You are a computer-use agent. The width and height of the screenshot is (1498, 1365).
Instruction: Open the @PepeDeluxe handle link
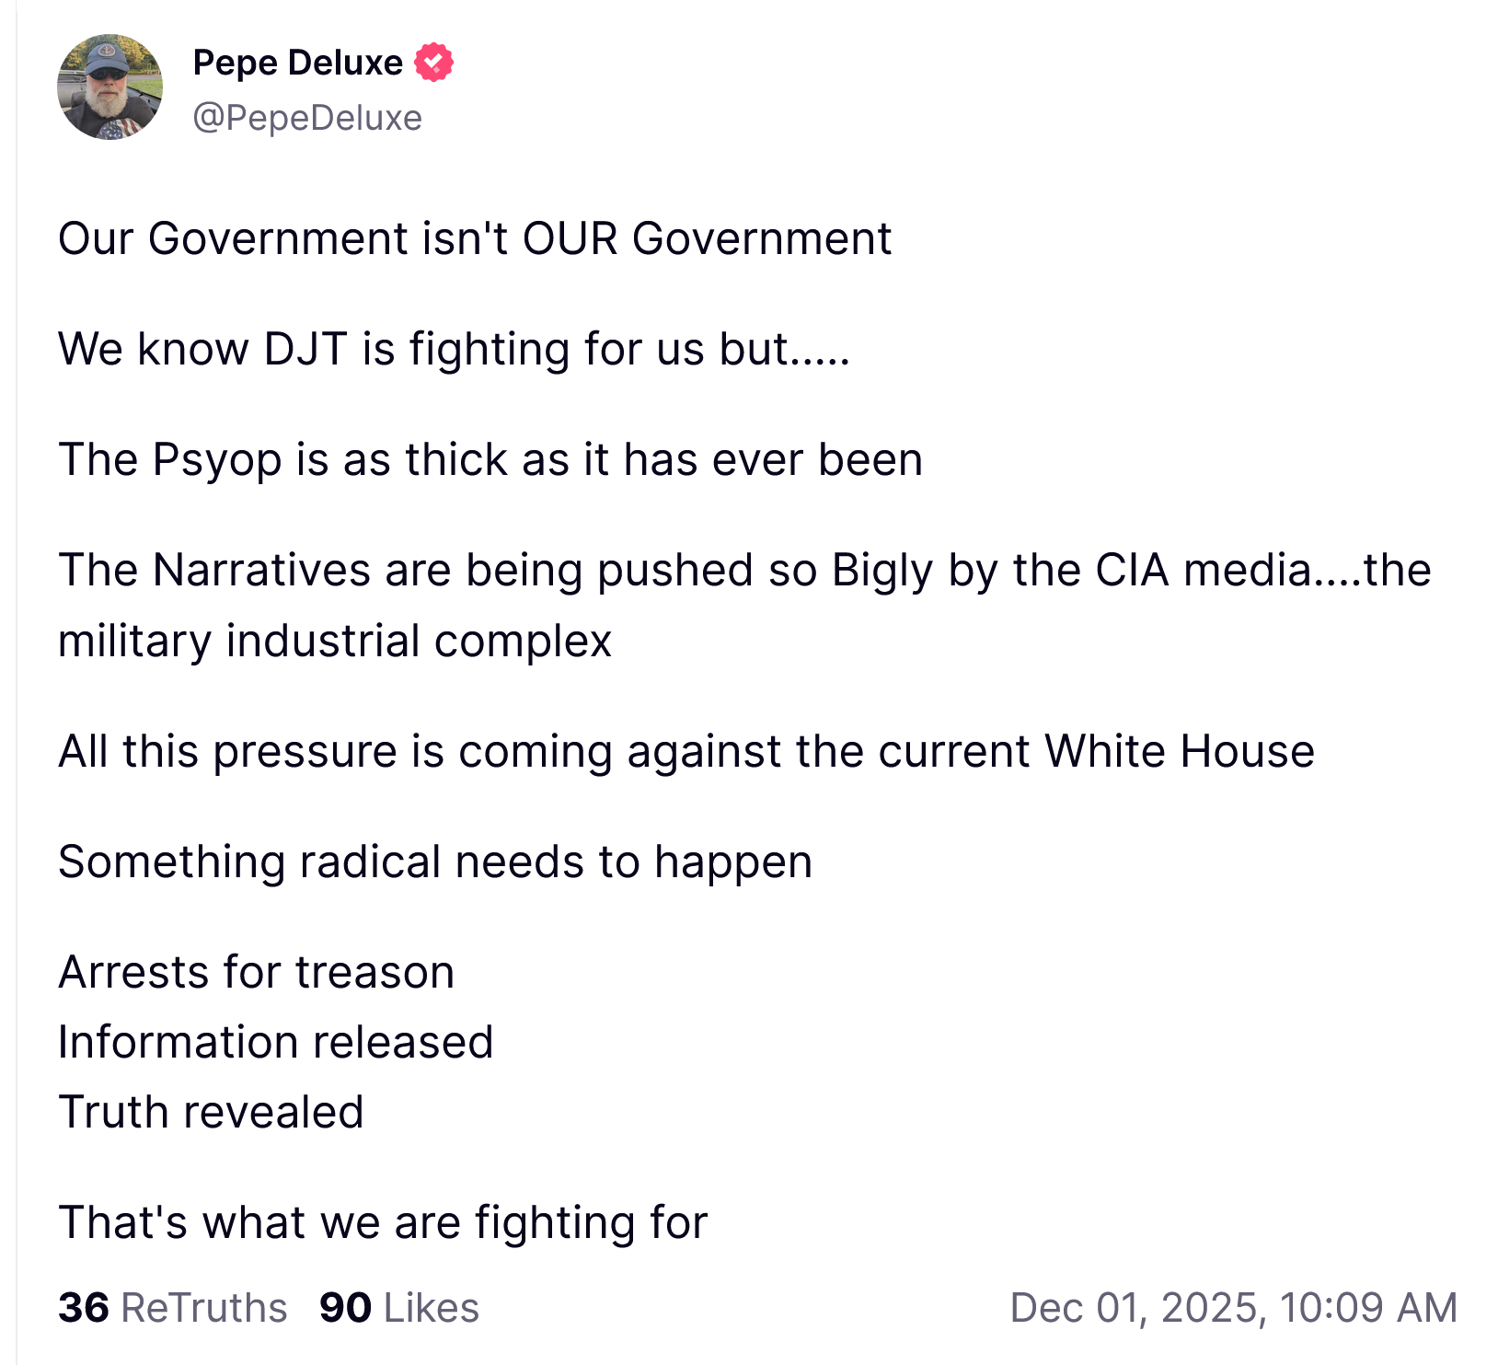(x=307, y=118)
